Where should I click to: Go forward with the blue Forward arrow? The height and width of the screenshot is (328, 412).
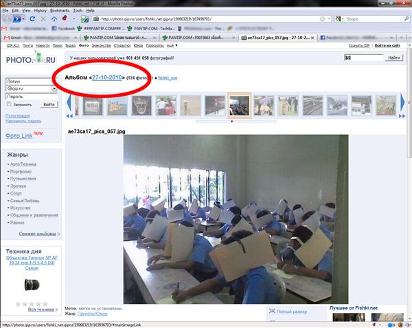(16, 19)
